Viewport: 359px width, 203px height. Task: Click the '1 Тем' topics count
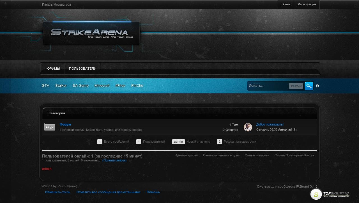(x=234, y=125)
